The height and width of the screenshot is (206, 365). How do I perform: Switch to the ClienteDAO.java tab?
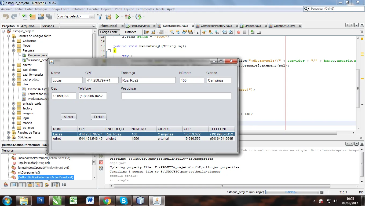coord(284,26)
